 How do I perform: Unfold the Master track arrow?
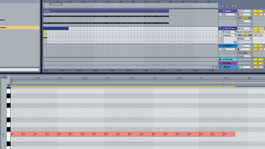[x=220, y=67]
